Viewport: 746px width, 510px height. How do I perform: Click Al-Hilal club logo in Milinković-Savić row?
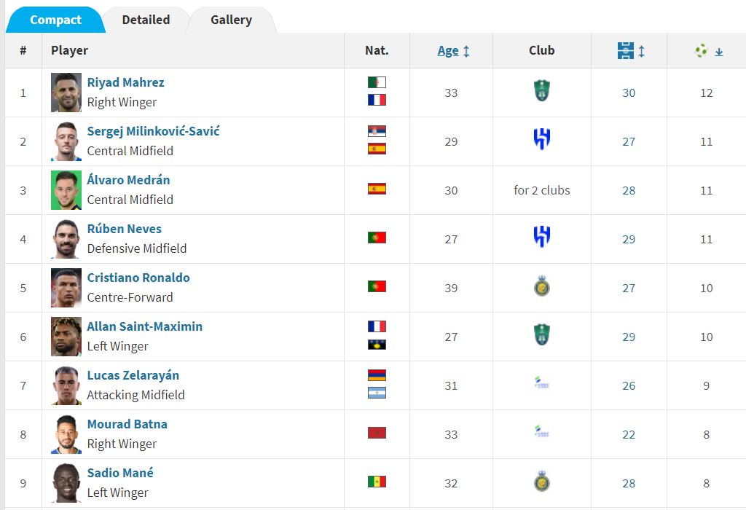(x=541, y=140)
